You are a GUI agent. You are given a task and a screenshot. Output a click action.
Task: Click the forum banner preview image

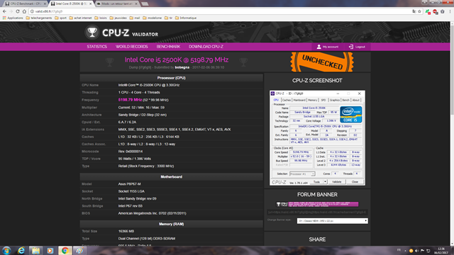point(317,204)
